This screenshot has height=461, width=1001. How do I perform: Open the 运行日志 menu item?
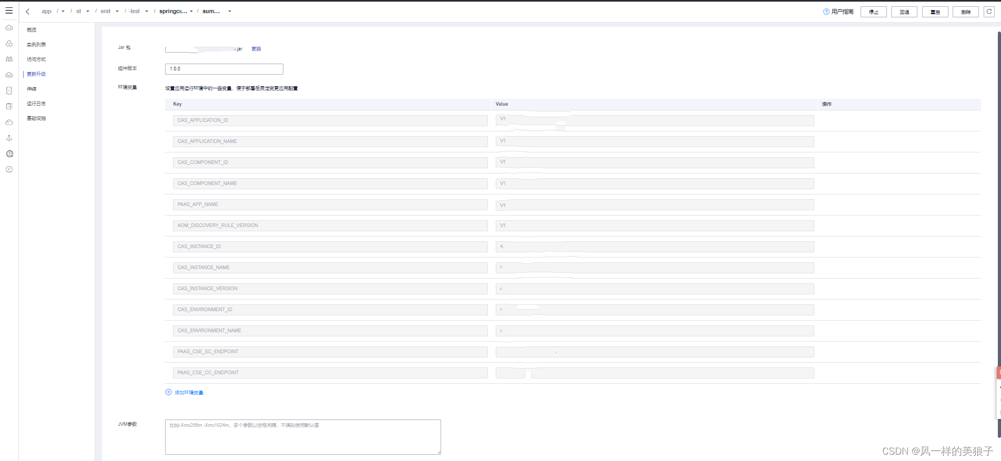pyautogui.click(x=36, y=104)
